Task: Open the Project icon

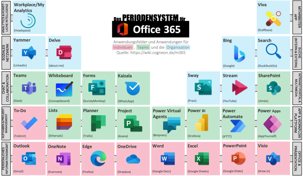Action: (x=133, y=123)
